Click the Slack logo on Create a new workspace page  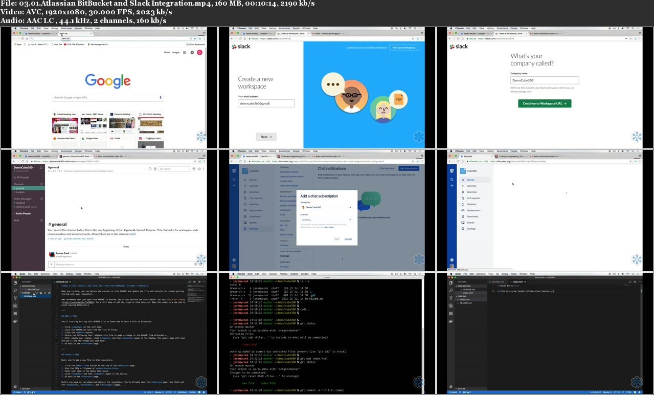tap(241, 47)
